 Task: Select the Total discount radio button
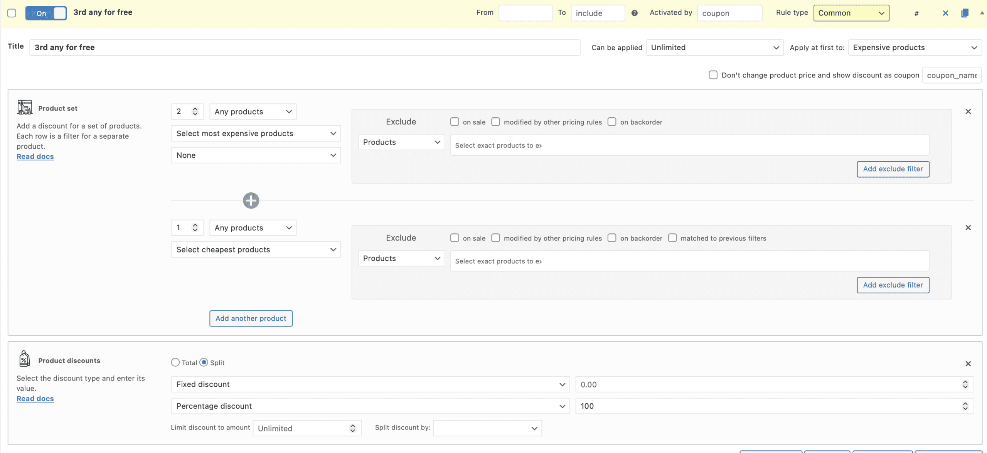[x=175, y=362]
